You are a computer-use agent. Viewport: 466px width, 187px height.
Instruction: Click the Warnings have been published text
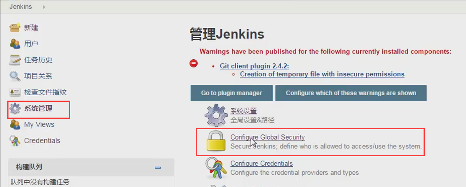pyautogui.click(x=325, y=51)
